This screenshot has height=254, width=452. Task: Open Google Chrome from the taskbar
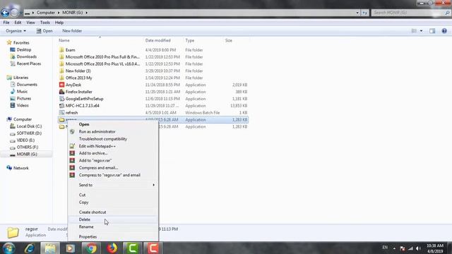[x=91, y=248]
